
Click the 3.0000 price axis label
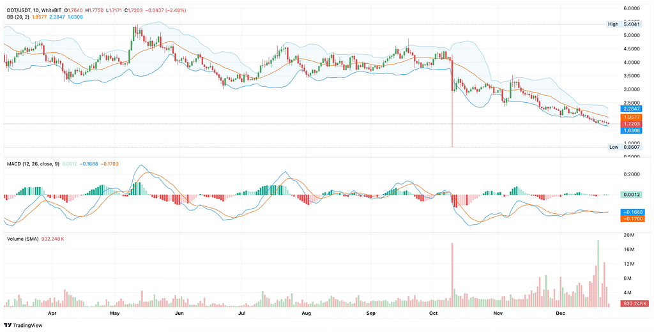click(632, 89)
